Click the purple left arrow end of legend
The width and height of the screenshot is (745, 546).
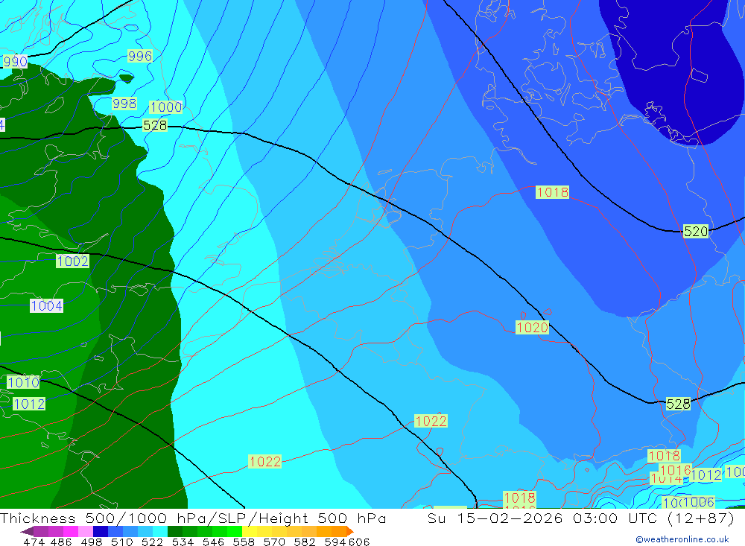coord(27,531)
